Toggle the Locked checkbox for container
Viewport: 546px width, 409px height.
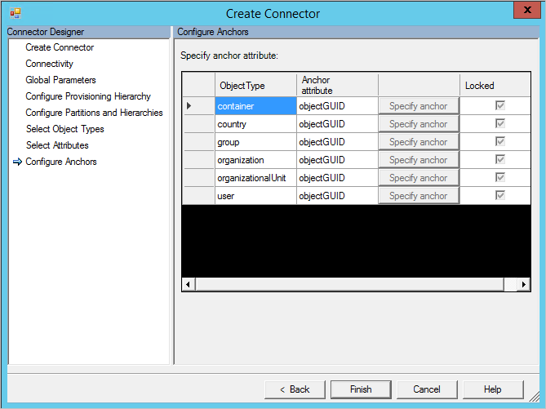(x=500, y=105)
